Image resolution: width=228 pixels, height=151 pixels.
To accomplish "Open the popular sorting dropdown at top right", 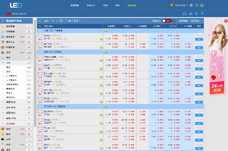I will [x=197, y=21].
